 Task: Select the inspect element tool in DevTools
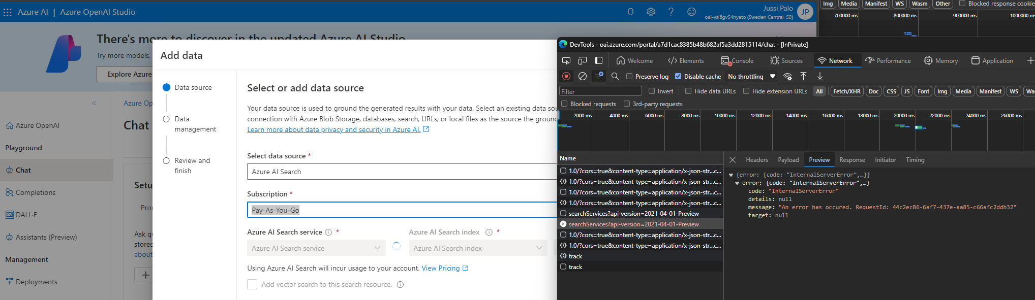566,60
